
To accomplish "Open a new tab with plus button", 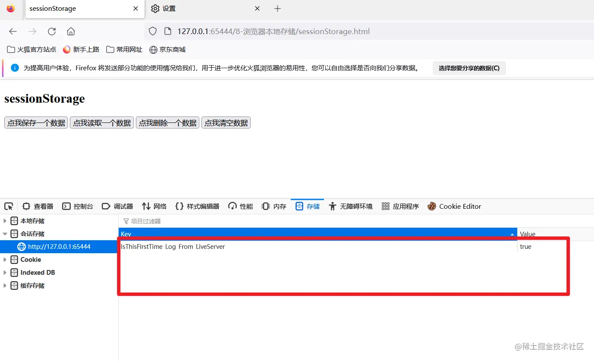I will [277, 9].
